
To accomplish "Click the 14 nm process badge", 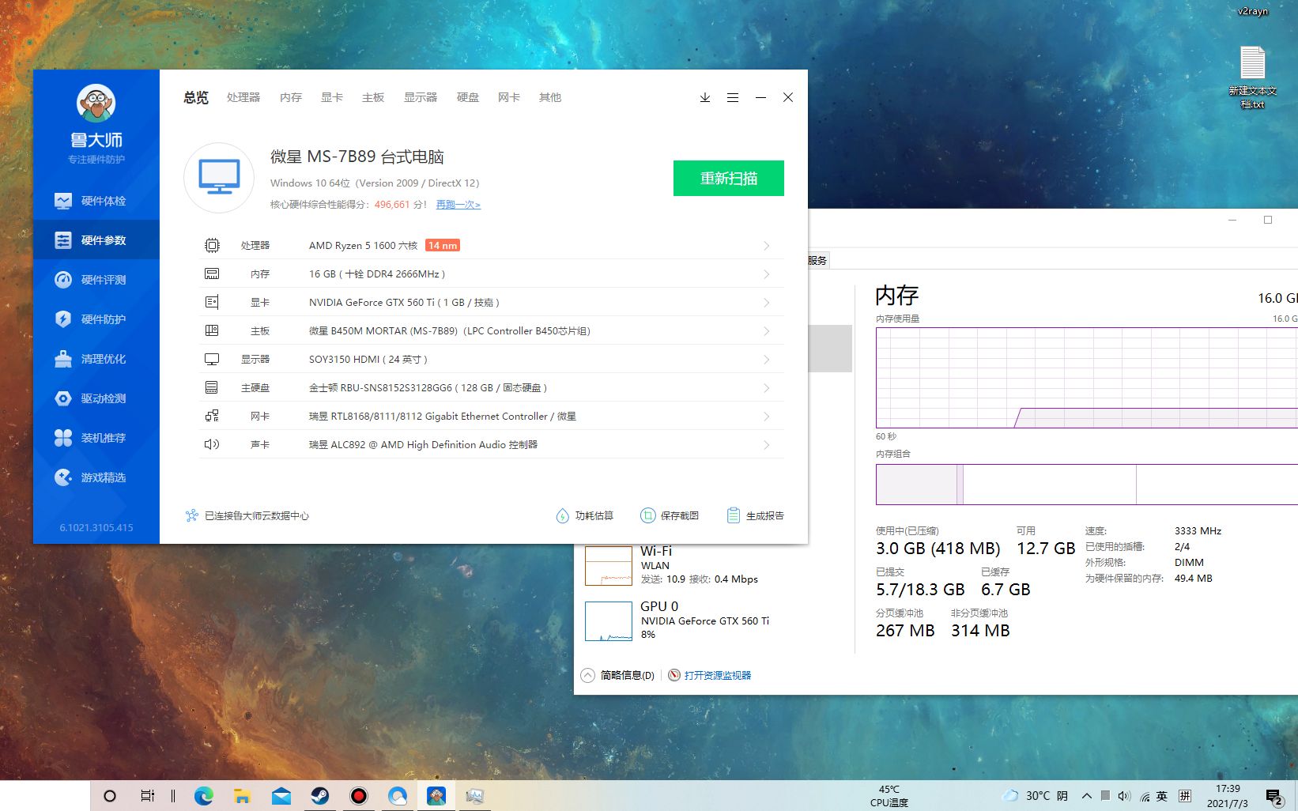I will tap(443, 246).
